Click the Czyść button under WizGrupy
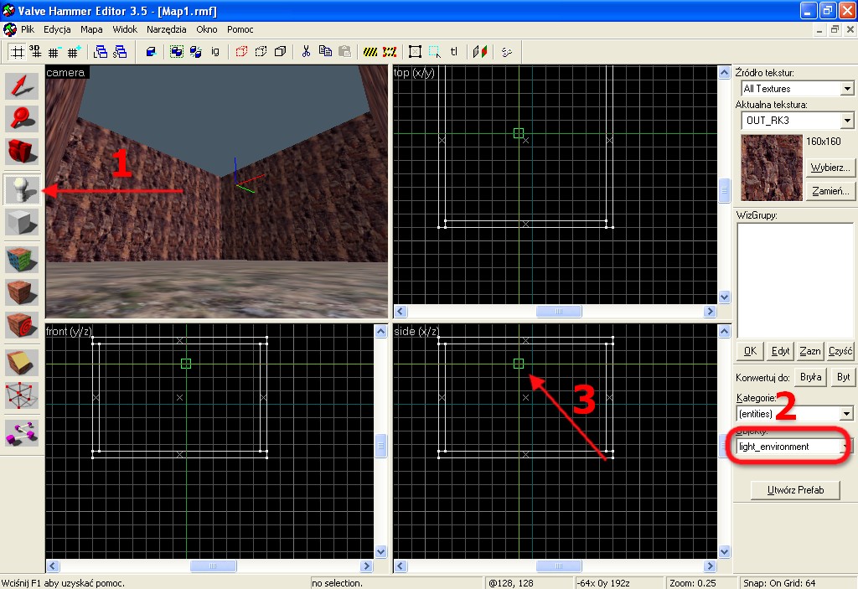858x589 pixels. pos(840,351)
